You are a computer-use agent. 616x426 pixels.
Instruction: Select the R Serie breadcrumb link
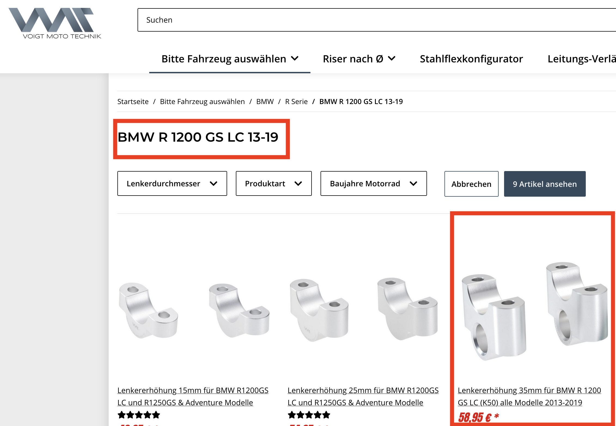click(x=296, y=101)
